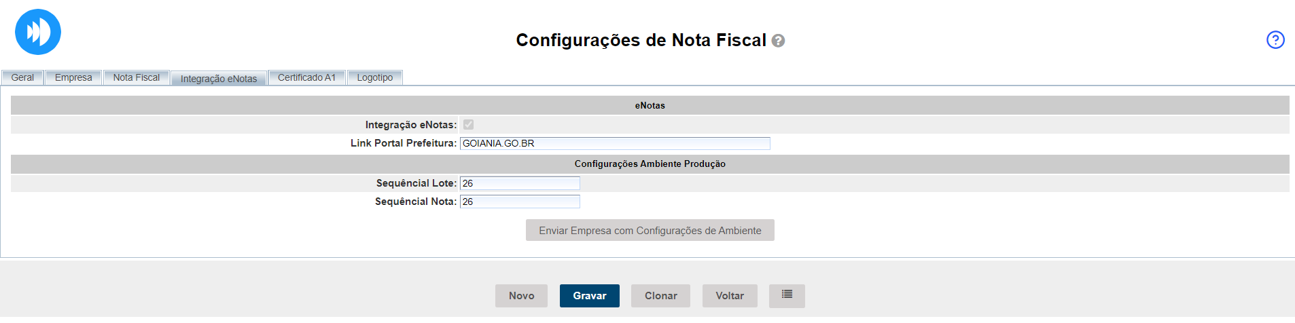Save settings with the Gravar button

tap(589, 296)
